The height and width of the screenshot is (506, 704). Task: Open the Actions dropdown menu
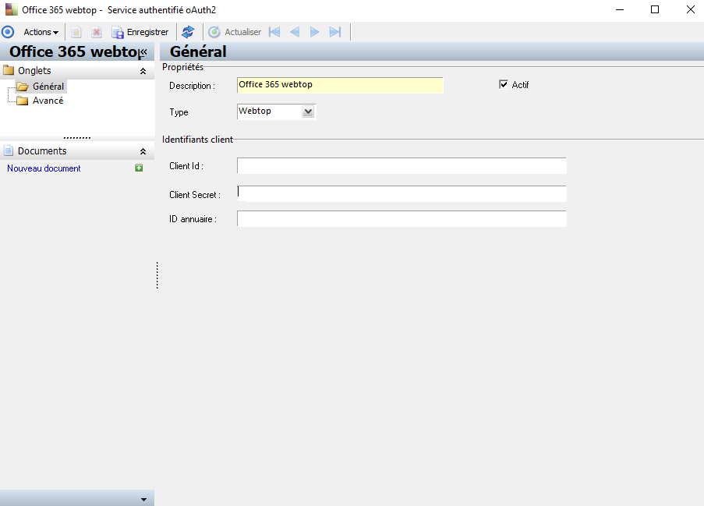(41, 32)
